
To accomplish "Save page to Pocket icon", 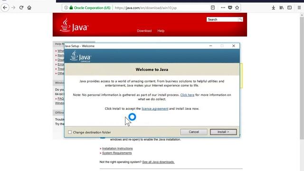I will pos(230,8).
